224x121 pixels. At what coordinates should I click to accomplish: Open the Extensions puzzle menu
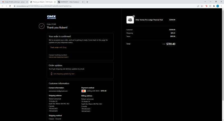pyautogui.click(x=214, y=6)
